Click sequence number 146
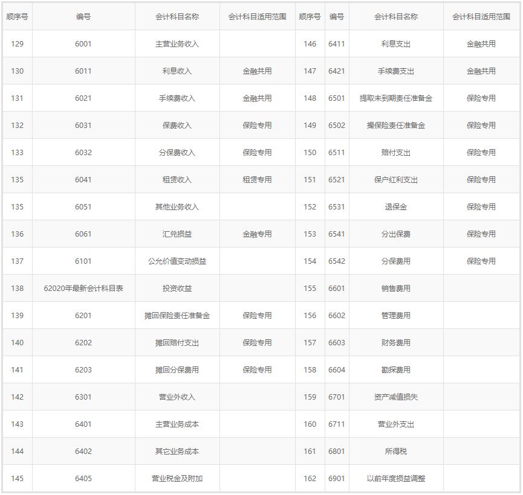Viewport: 523px width, 495px height. [x=310, y=43]
